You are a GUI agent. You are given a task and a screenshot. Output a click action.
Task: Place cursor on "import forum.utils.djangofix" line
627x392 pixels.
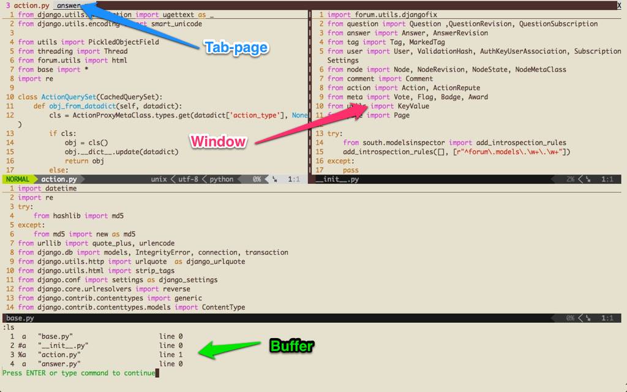click(382, 15)
